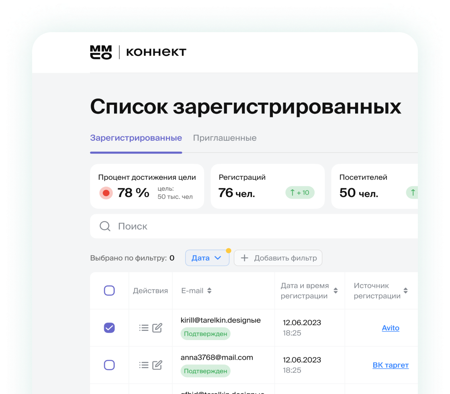450x394 pixels.
Task: Toggle the select-all checkbox in table header
Action: tap(109, 291)
